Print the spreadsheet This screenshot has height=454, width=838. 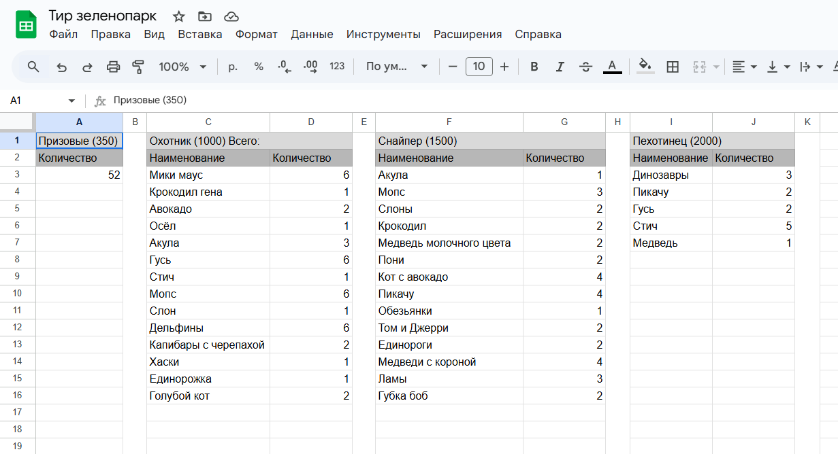tap(113, 67)
